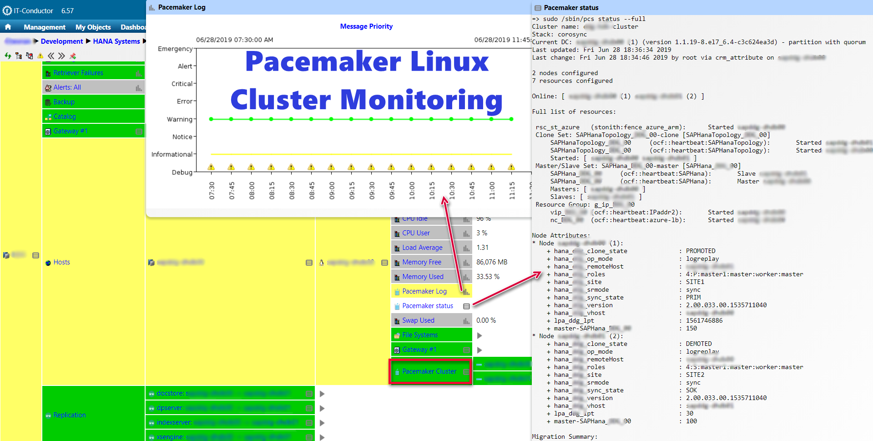Expand docstore replication arrow
The height and width of the screenshot is (441, 873).
[322, 394]
